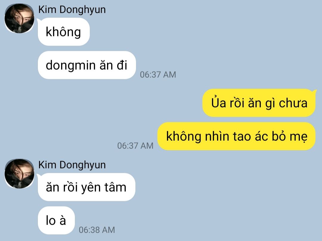Viewport: 322px width, 241px height.
Task: Click the tail of the "Ủa rồi ăn gì chưa" bubble
Action: click(314, 91)
